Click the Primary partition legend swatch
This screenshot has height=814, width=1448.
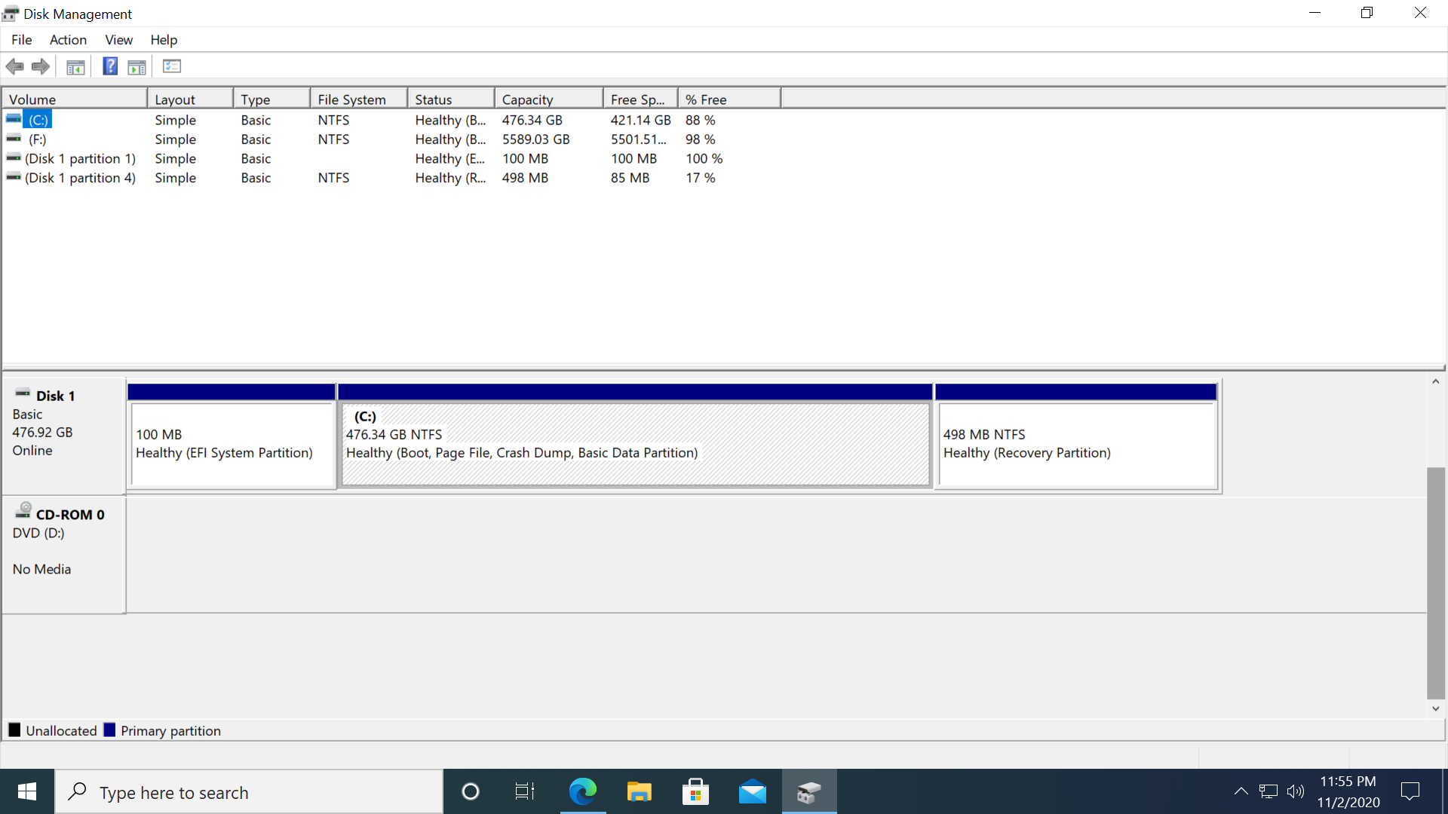point(109,730)
